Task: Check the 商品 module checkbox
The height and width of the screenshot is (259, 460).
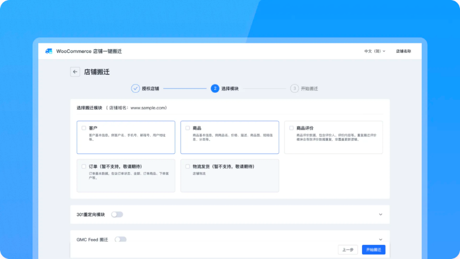Action: pyautogui.click(x=188, y=128)
